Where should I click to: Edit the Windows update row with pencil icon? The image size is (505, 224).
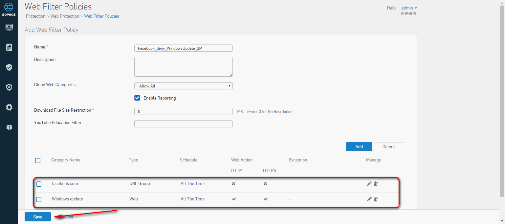pyautogui.click(x=369, y=199)
